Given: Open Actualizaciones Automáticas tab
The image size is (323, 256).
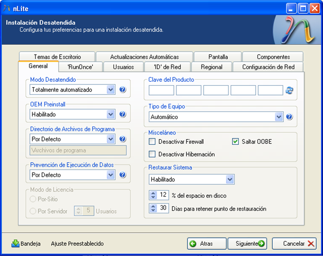Looking at the screenshot, I should 145,56.
